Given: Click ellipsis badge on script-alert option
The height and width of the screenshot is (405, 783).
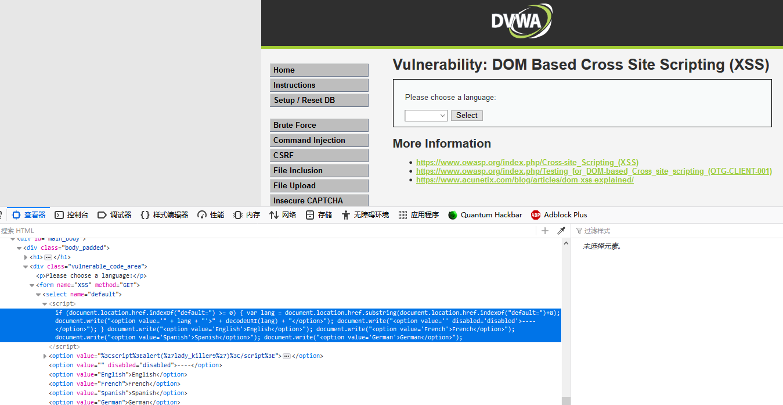Looking at the screenshot, I should point(286,356).
